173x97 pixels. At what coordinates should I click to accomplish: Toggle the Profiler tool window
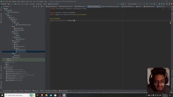pyautogui.click(x=54, y=91)
